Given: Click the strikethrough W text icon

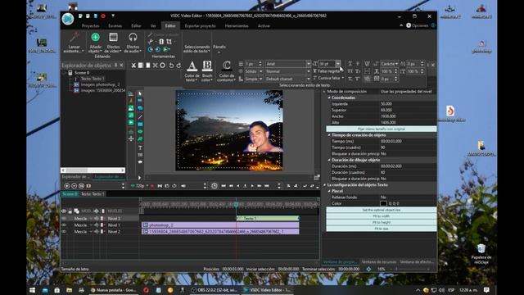Looking at the screenshot, I should pos(367,64).
